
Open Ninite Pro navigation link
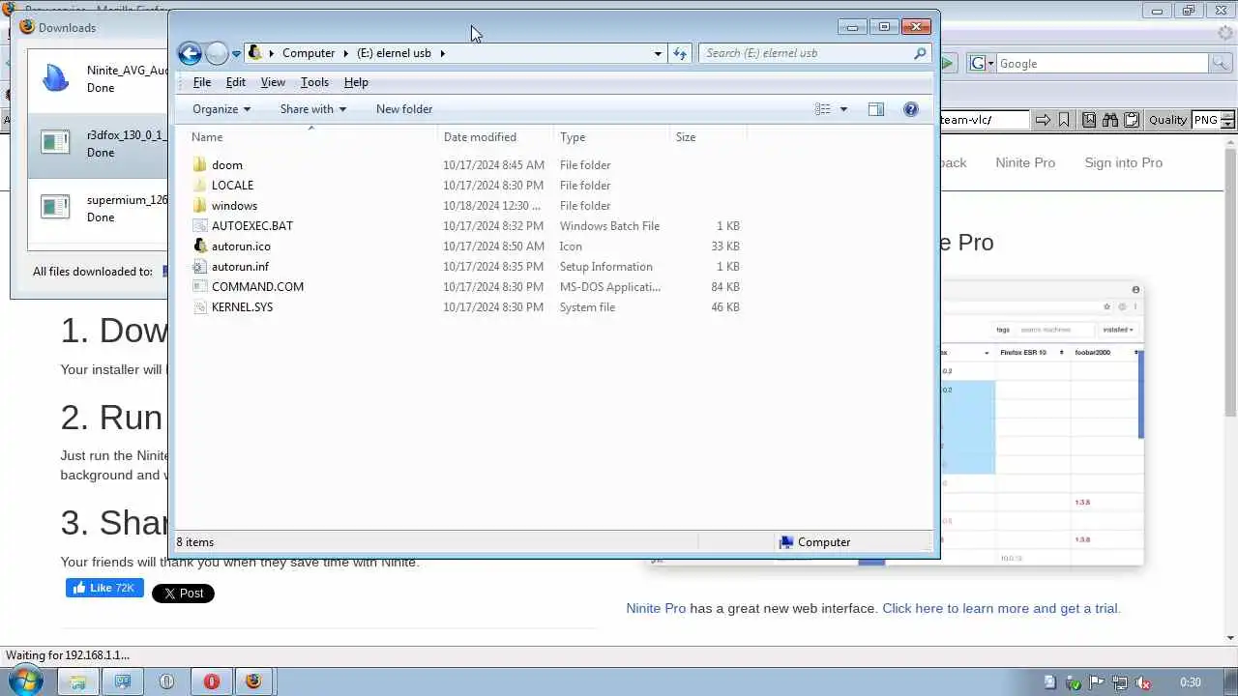tap(1025, 162)
